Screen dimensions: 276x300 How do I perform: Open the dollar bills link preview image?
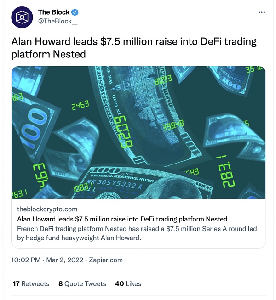coord(138,132)
